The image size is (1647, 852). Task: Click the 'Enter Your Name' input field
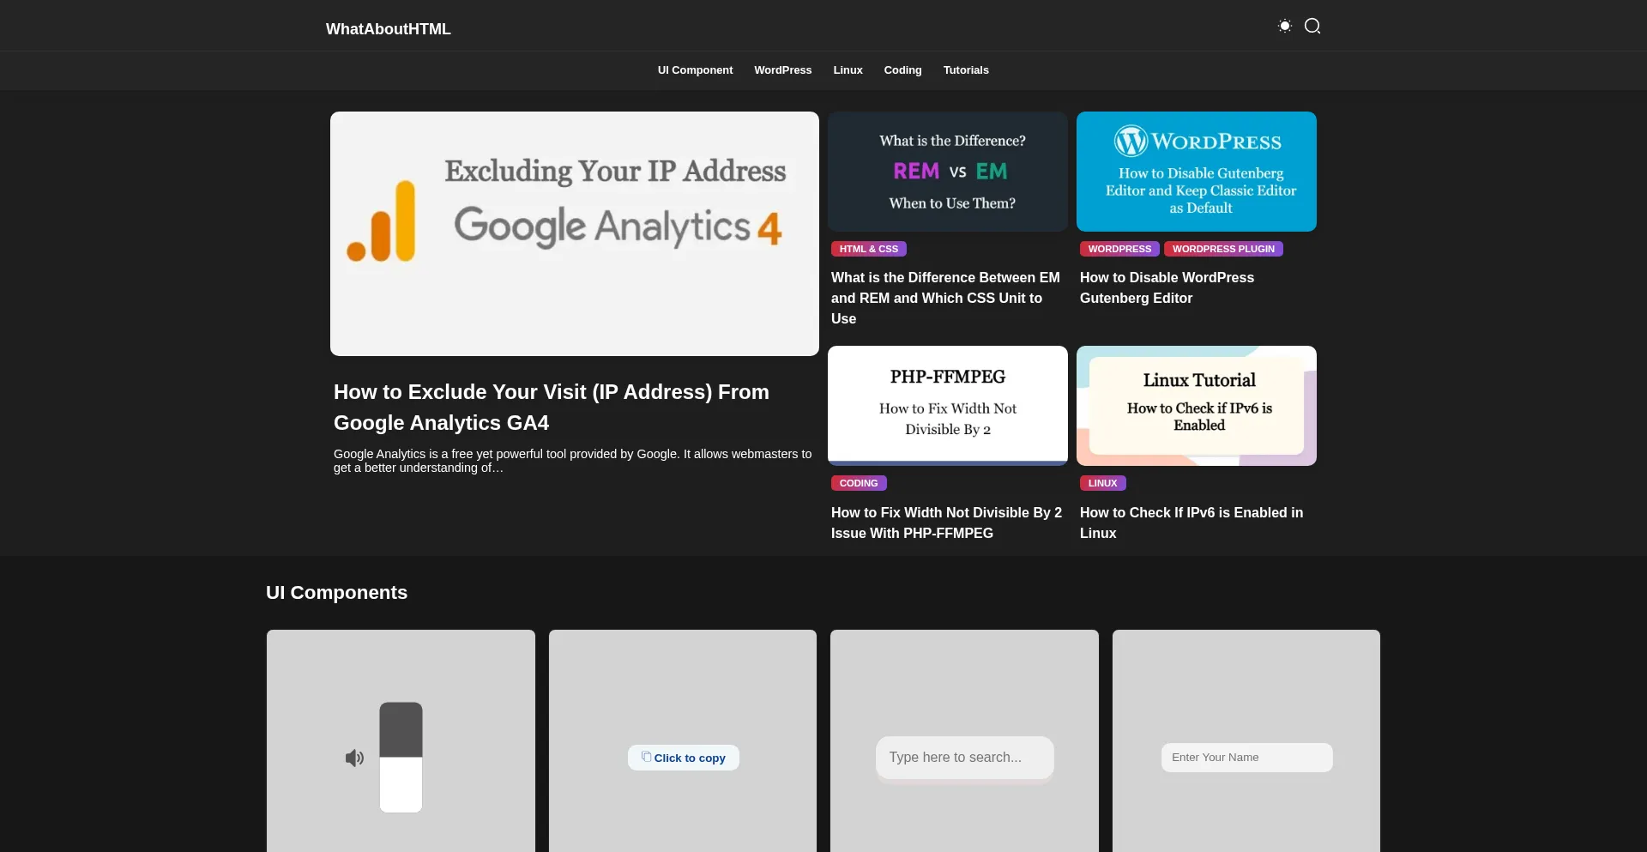[x=1246, y=758]
